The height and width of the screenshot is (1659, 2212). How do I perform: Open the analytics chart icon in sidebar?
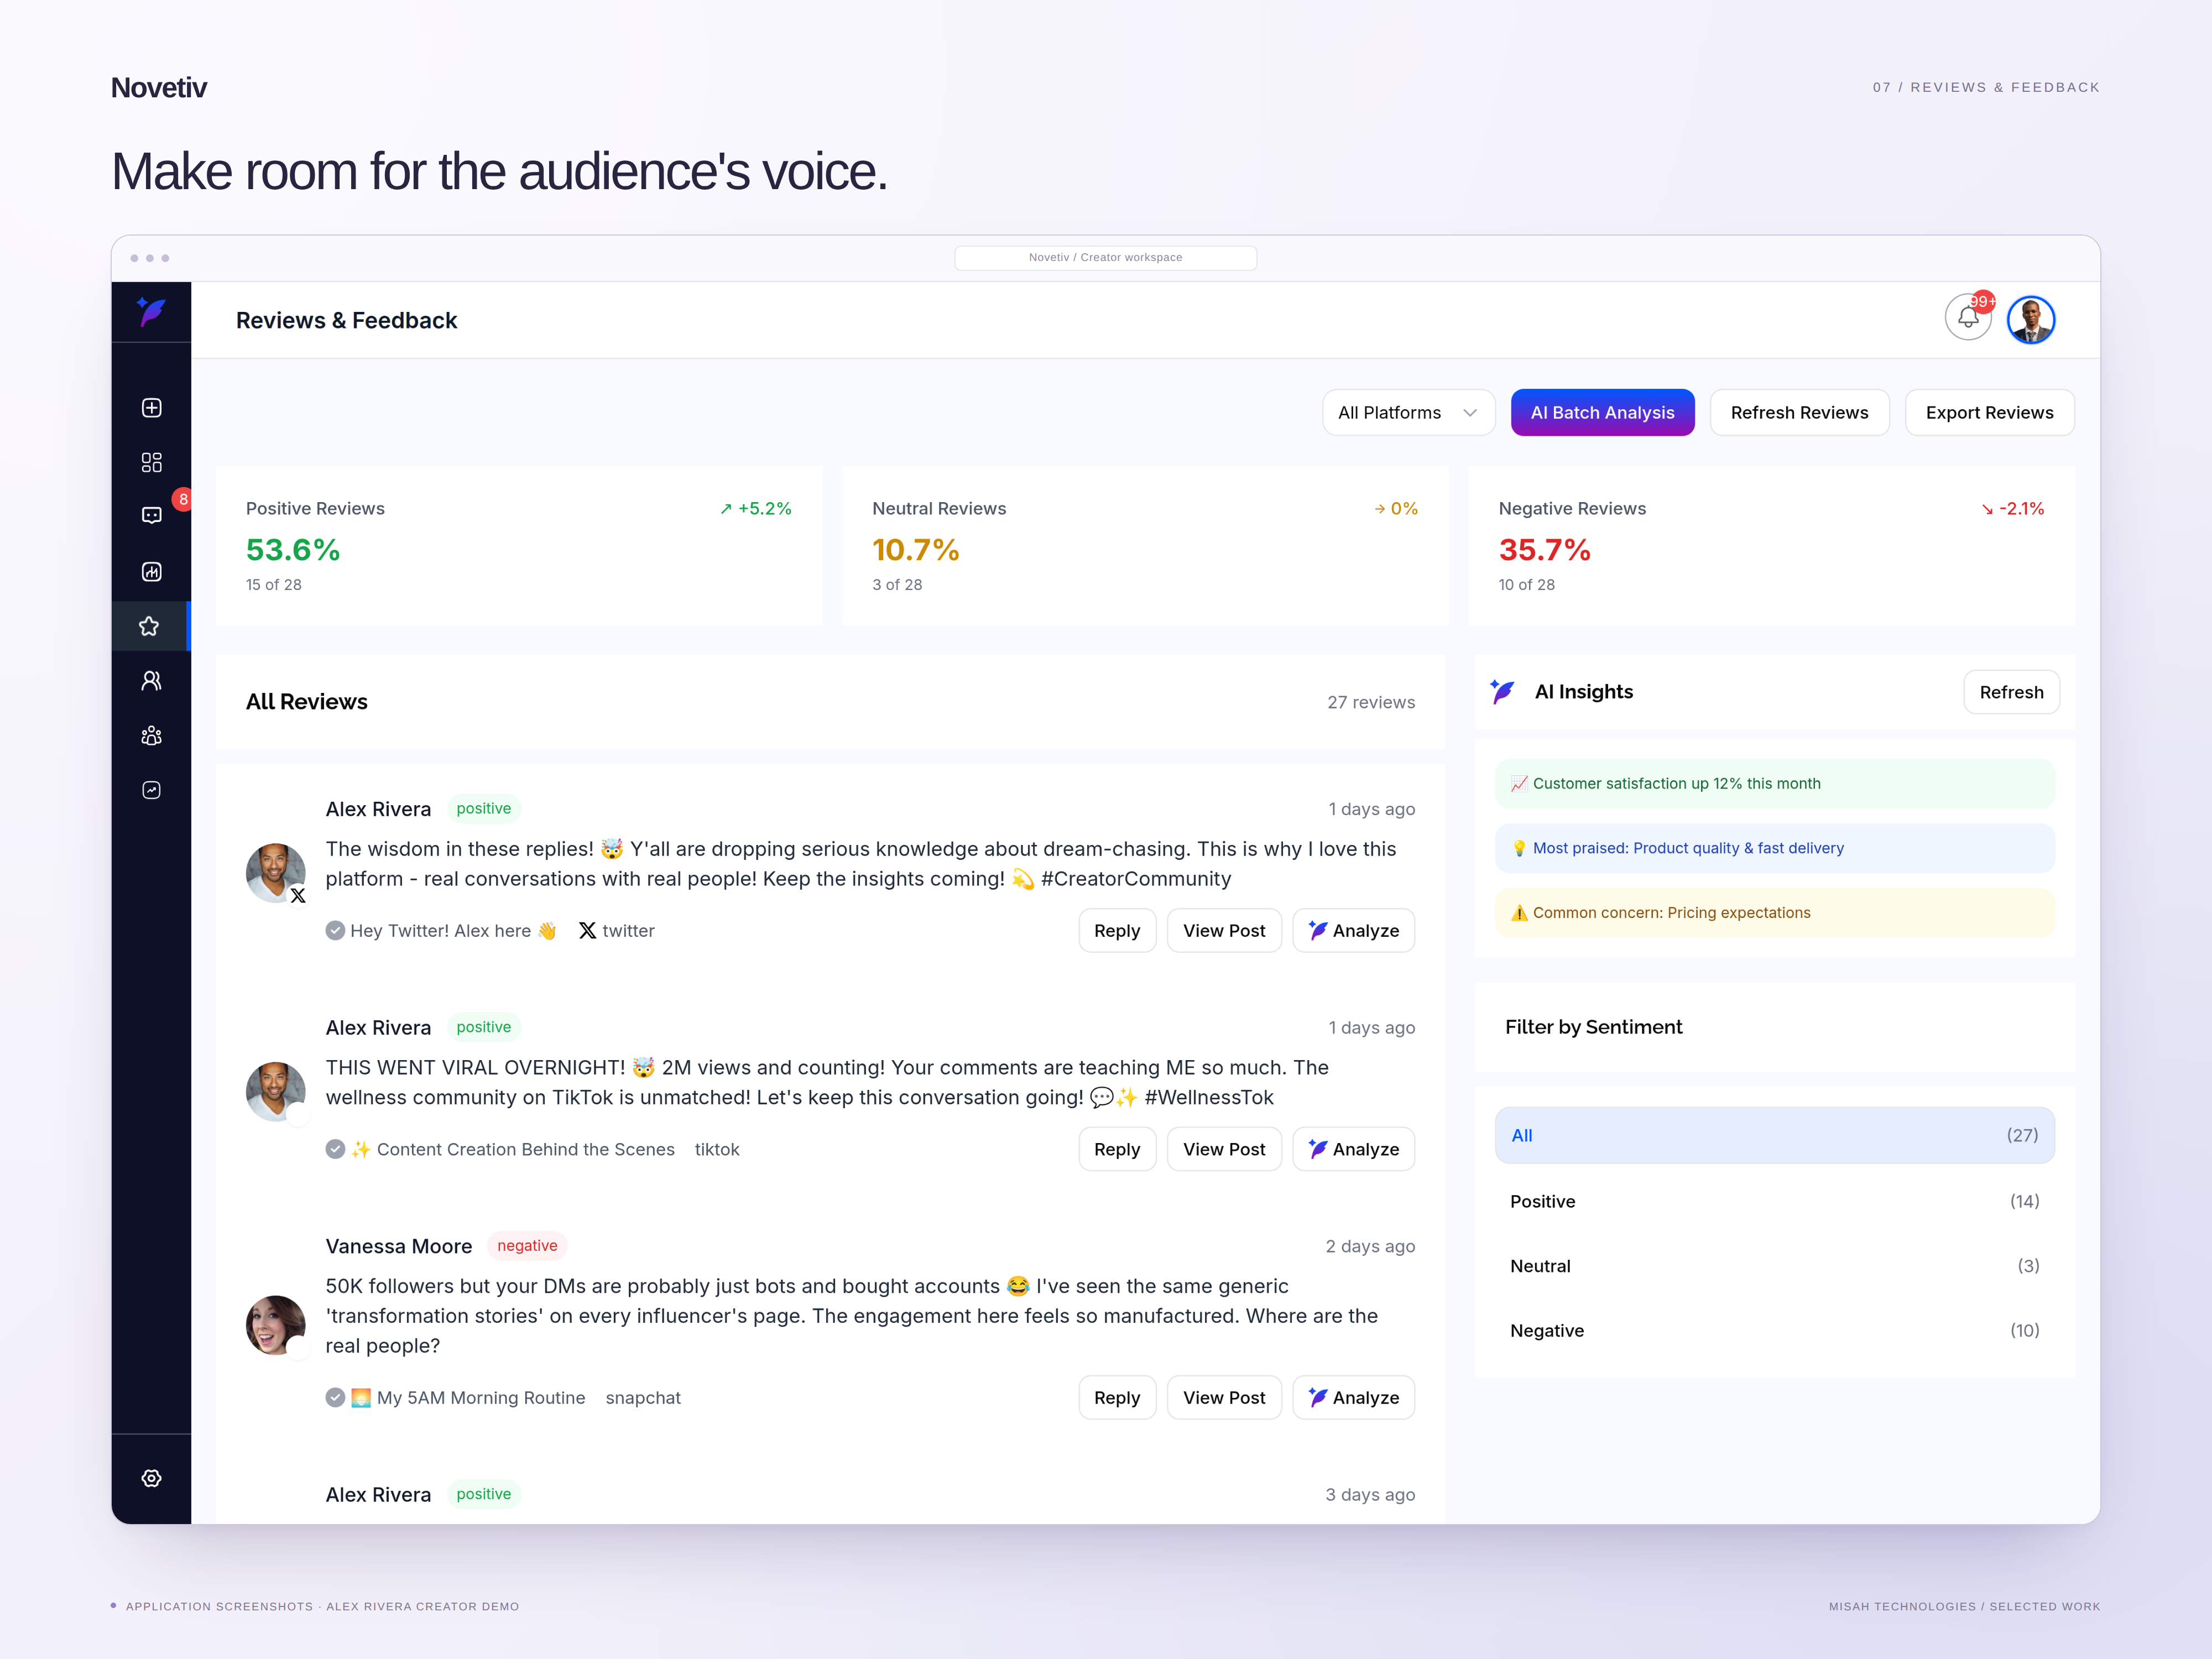(151, 571)
